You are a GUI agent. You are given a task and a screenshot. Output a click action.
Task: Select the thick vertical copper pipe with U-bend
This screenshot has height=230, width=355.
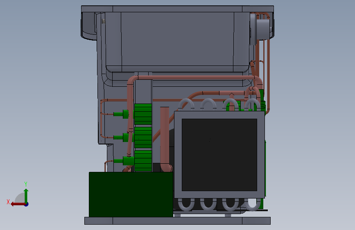(165, 139)
